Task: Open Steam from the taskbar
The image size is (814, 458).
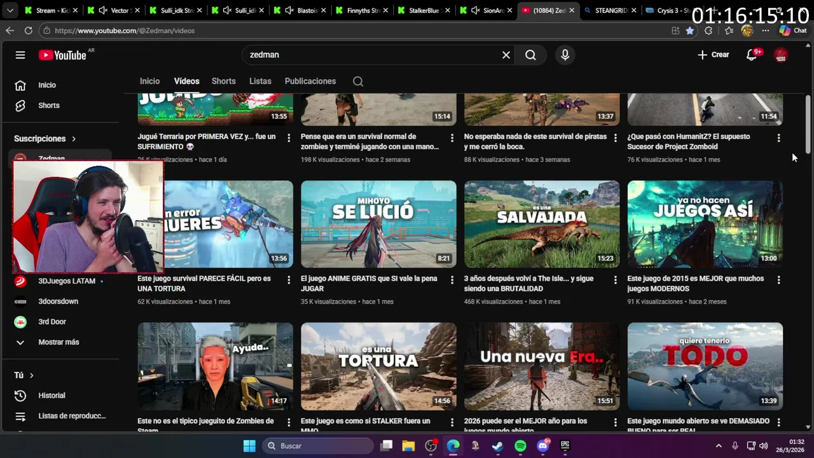Action: tap(497, 446)
